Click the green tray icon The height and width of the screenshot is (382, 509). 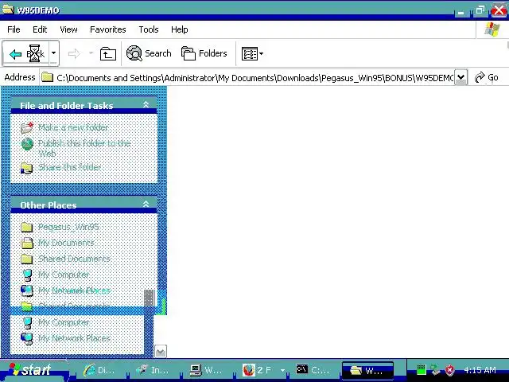pos(421,369)
